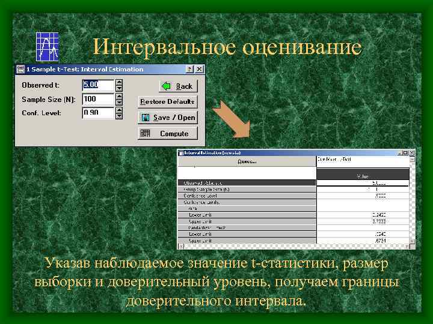Click the dialog's title bar system icon

click(20, 69)
